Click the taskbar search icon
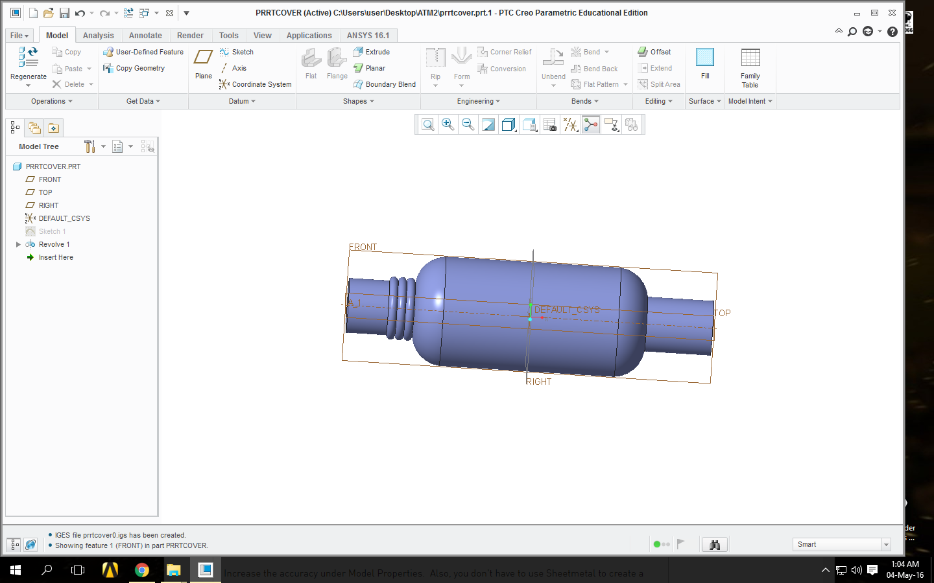Image resolution: width=934 pixels, height=583 pixels. pos(47,570)
